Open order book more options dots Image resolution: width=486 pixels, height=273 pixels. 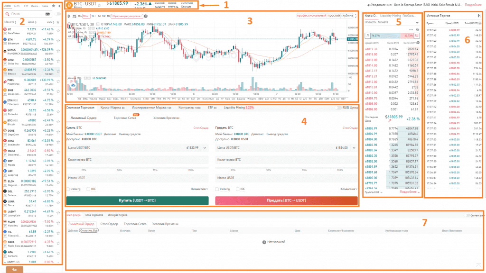pos(411,30)
